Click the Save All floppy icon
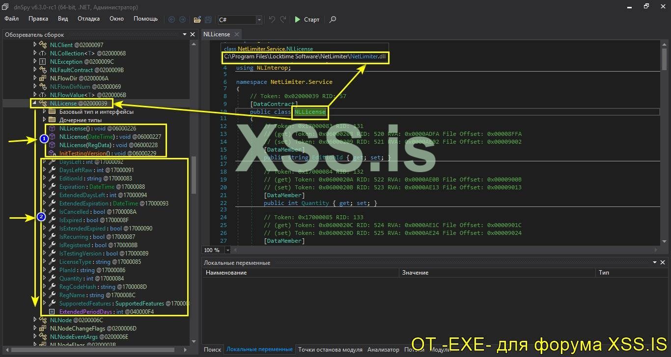 208,20
